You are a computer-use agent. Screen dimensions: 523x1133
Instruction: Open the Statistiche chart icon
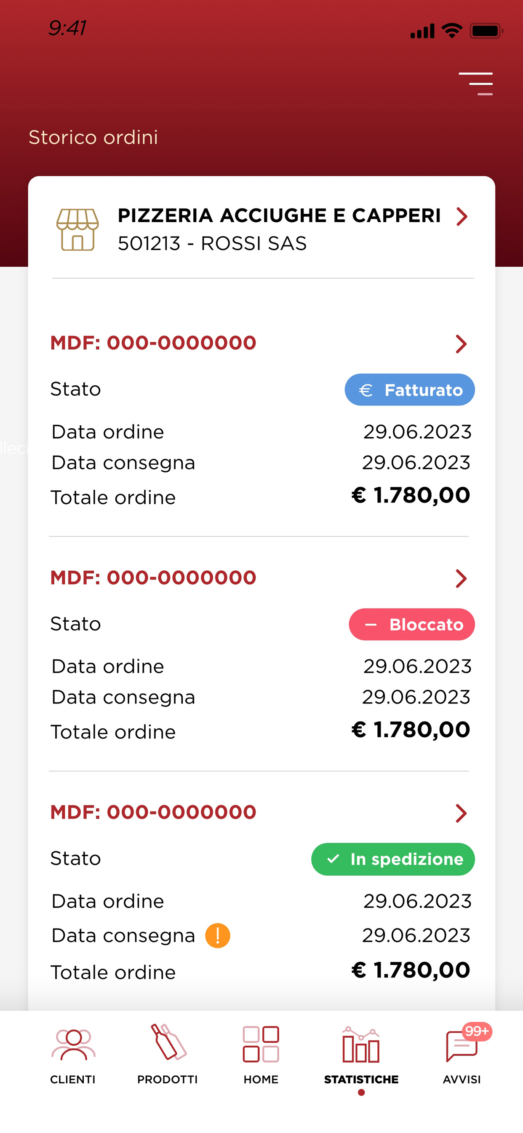[x=361, y=1044]
